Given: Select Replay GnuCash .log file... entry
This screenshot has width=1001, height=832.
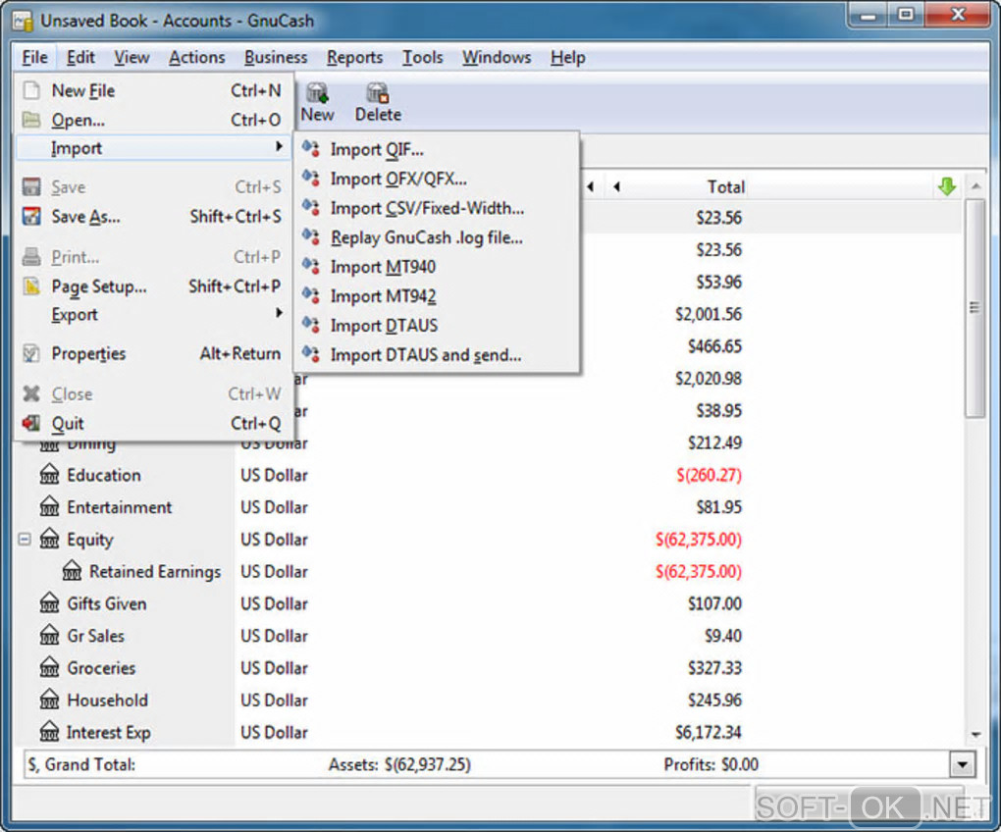Looking at the screenshot, I should [x=437, y=237].
